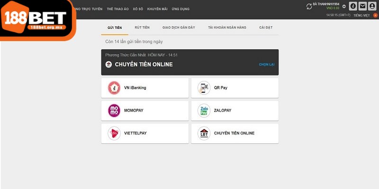Select the MoMo logo icon
379x189 pixels.
(x=114, y=111)
